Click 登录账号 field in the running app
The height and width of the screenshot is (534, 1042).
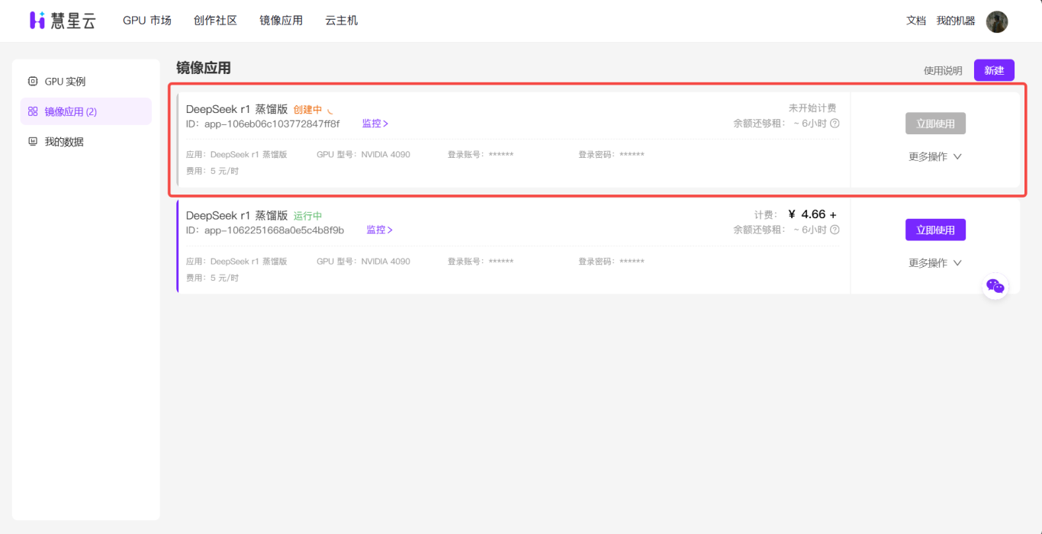481,262
